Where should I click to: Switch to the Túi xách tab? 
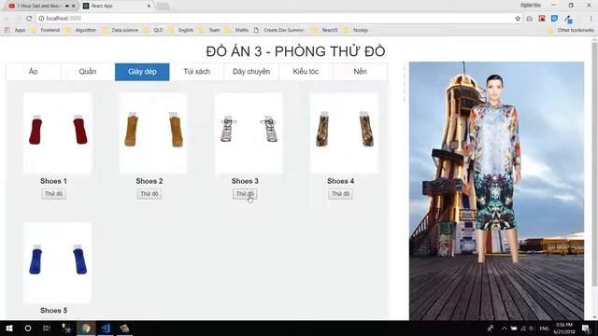(197, 72)
